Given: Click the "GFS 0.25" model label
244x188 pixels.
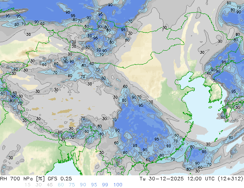Looking at the screenshot, I should [60, 179].
